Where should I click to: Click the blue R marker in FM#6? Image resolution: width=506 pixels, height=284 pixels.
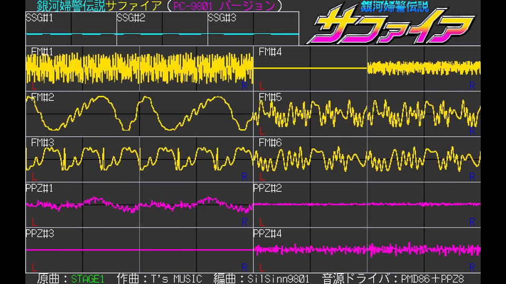coord(472,177)
